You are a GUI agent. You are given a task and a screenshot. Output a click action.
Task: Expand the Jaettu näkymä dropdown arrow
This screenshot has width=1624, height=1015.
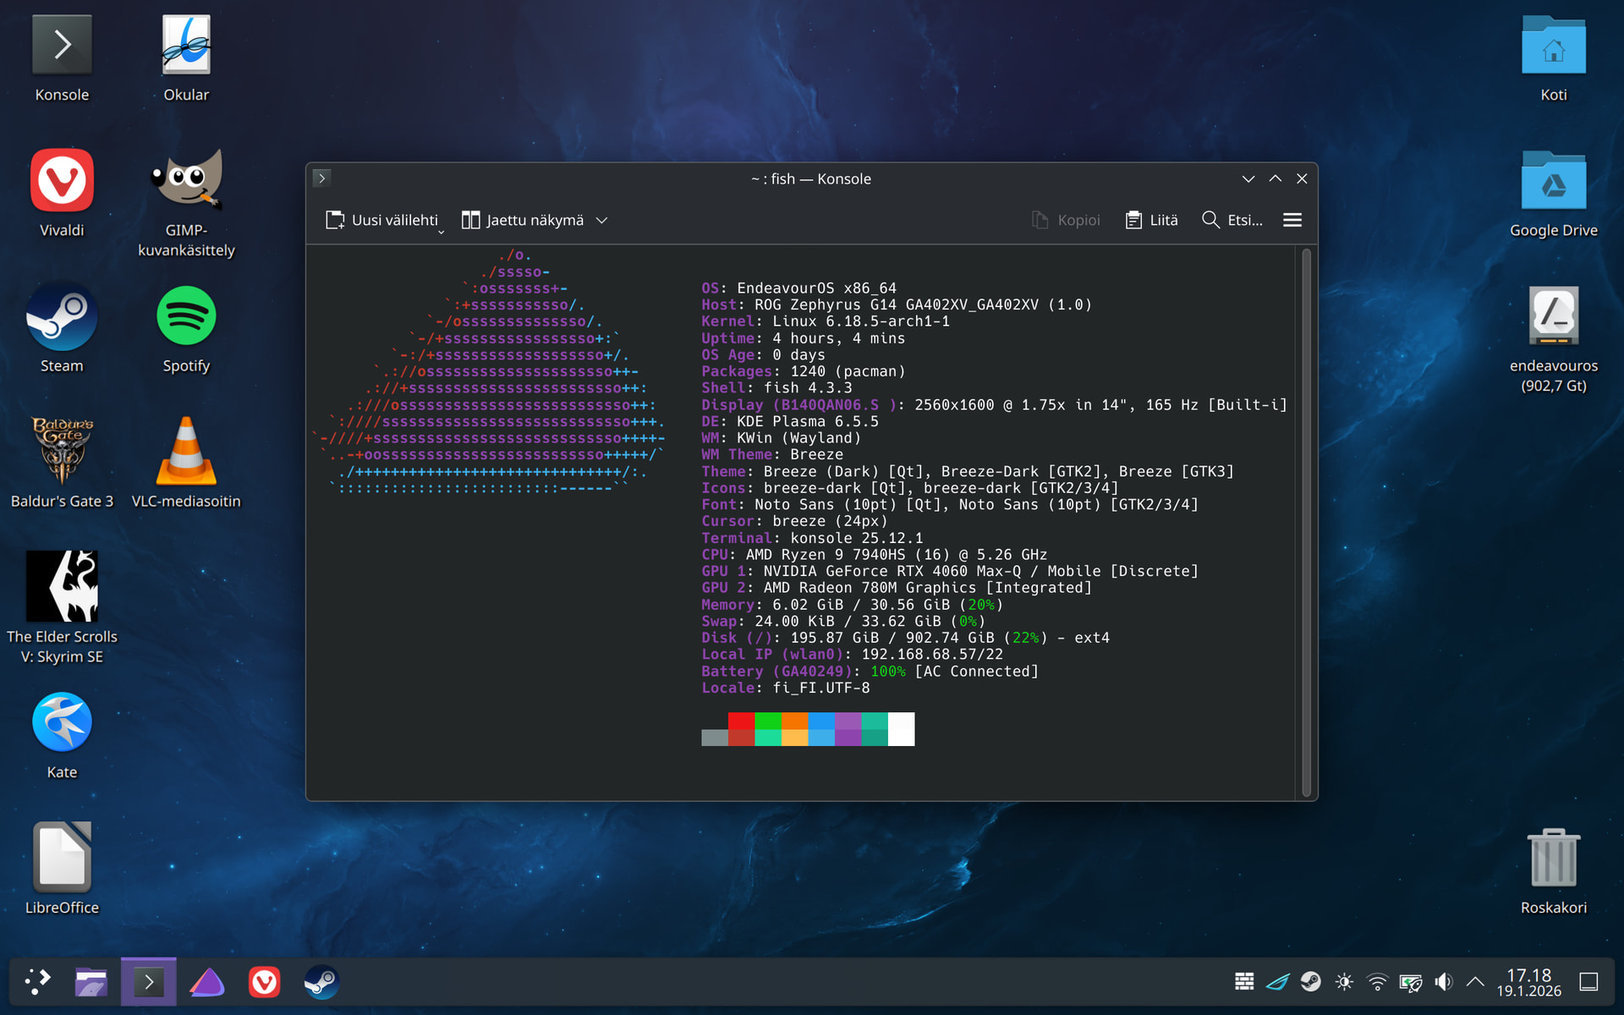pos(602,220)
